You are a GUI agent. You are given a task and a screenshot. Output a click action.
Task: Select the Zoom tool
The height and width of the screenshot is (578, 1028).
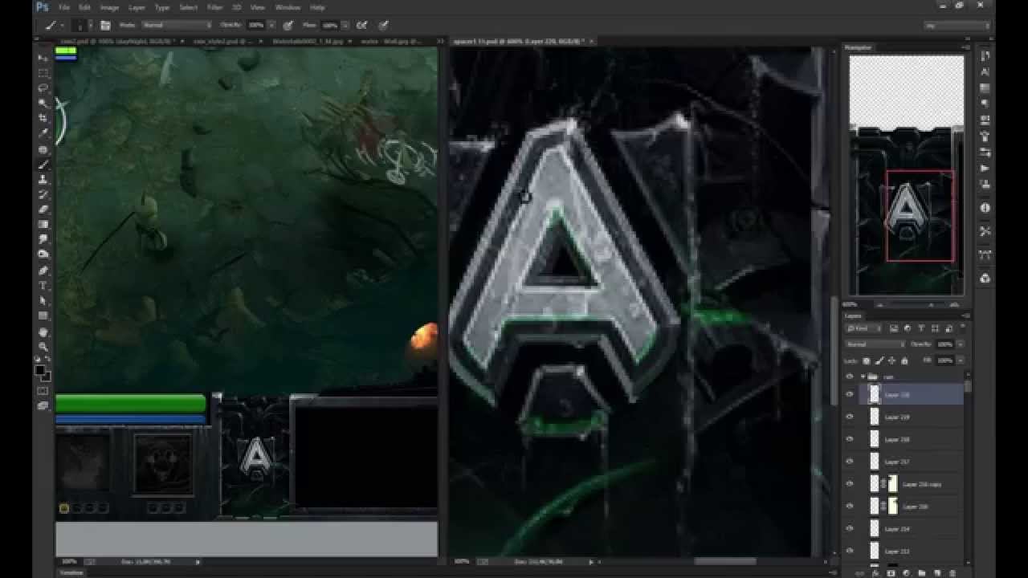click(x=43, y=347)
